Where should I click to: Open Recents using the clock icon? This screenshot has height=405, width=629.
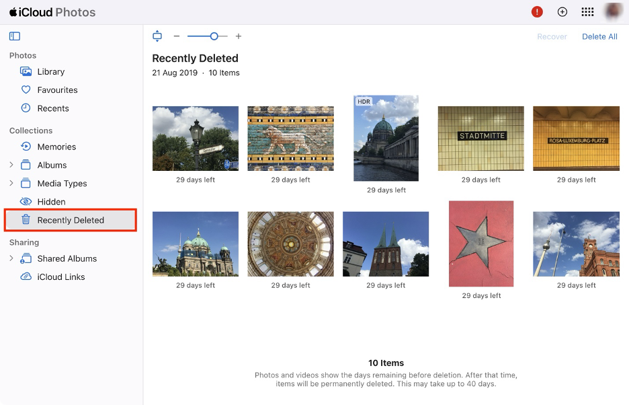(26, 108)
